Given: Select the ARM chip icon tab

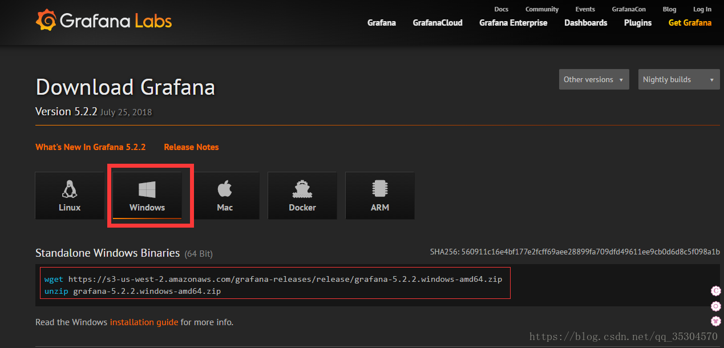Looking at the screenshot, I should [380, 196].
